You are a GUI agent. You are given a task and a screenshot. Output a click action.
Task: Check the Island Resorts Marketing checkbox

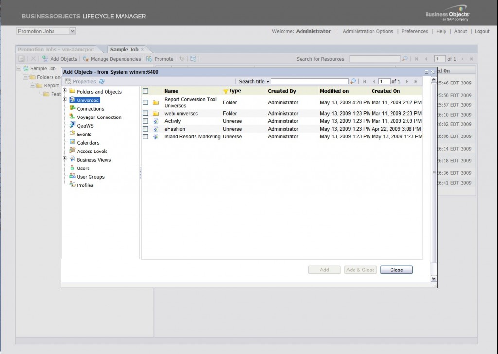(145, 136)
